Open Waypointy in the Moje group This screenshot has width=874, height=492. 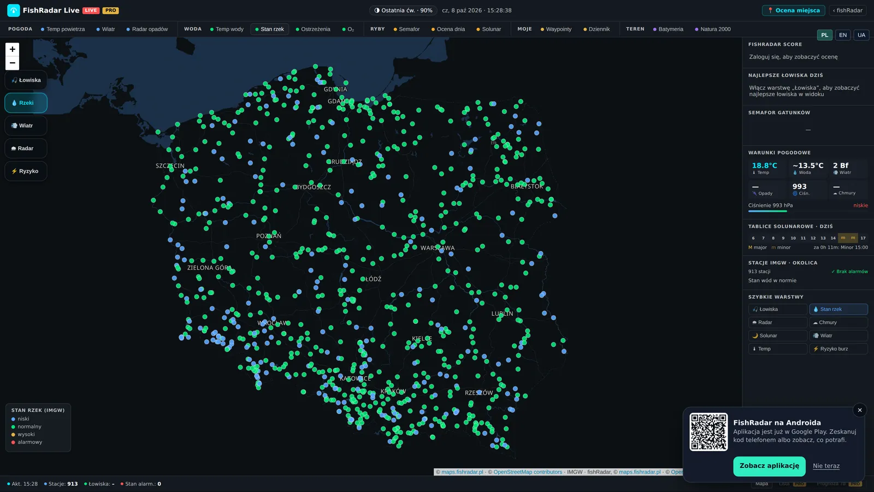point(556,29)
